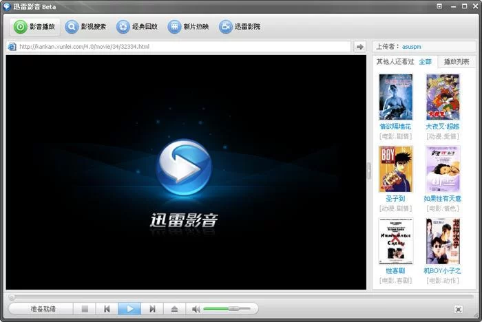This screenshot has width=482, height=322.
Task: Start playback with the play button
Action: pos(129,309)
